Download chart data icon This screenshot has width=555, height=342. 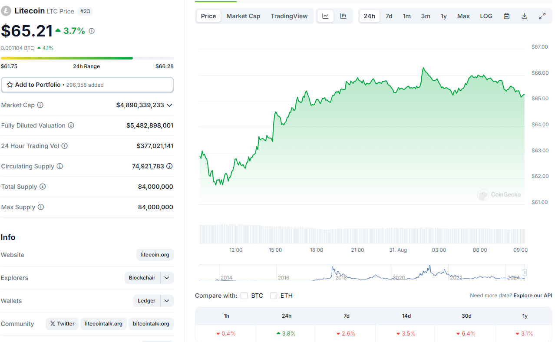(x=524, y=16)
